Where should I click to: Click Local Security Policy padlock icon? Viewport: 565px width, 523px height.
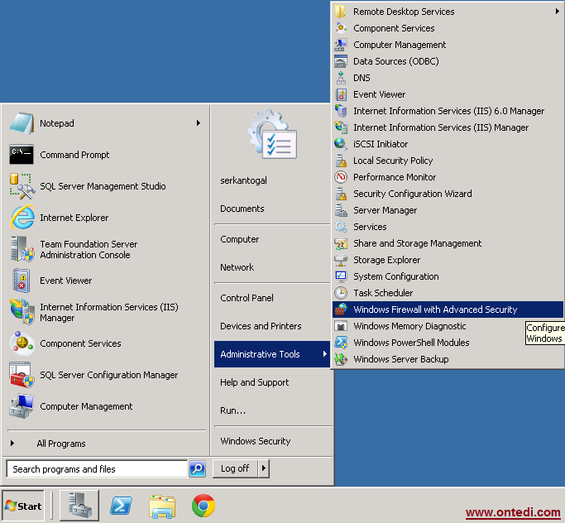(341, 161)
